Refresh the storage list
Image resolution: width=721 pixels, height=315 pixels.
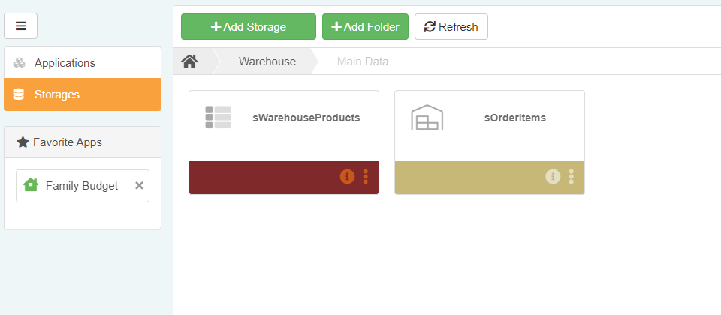tap(451, 26)
